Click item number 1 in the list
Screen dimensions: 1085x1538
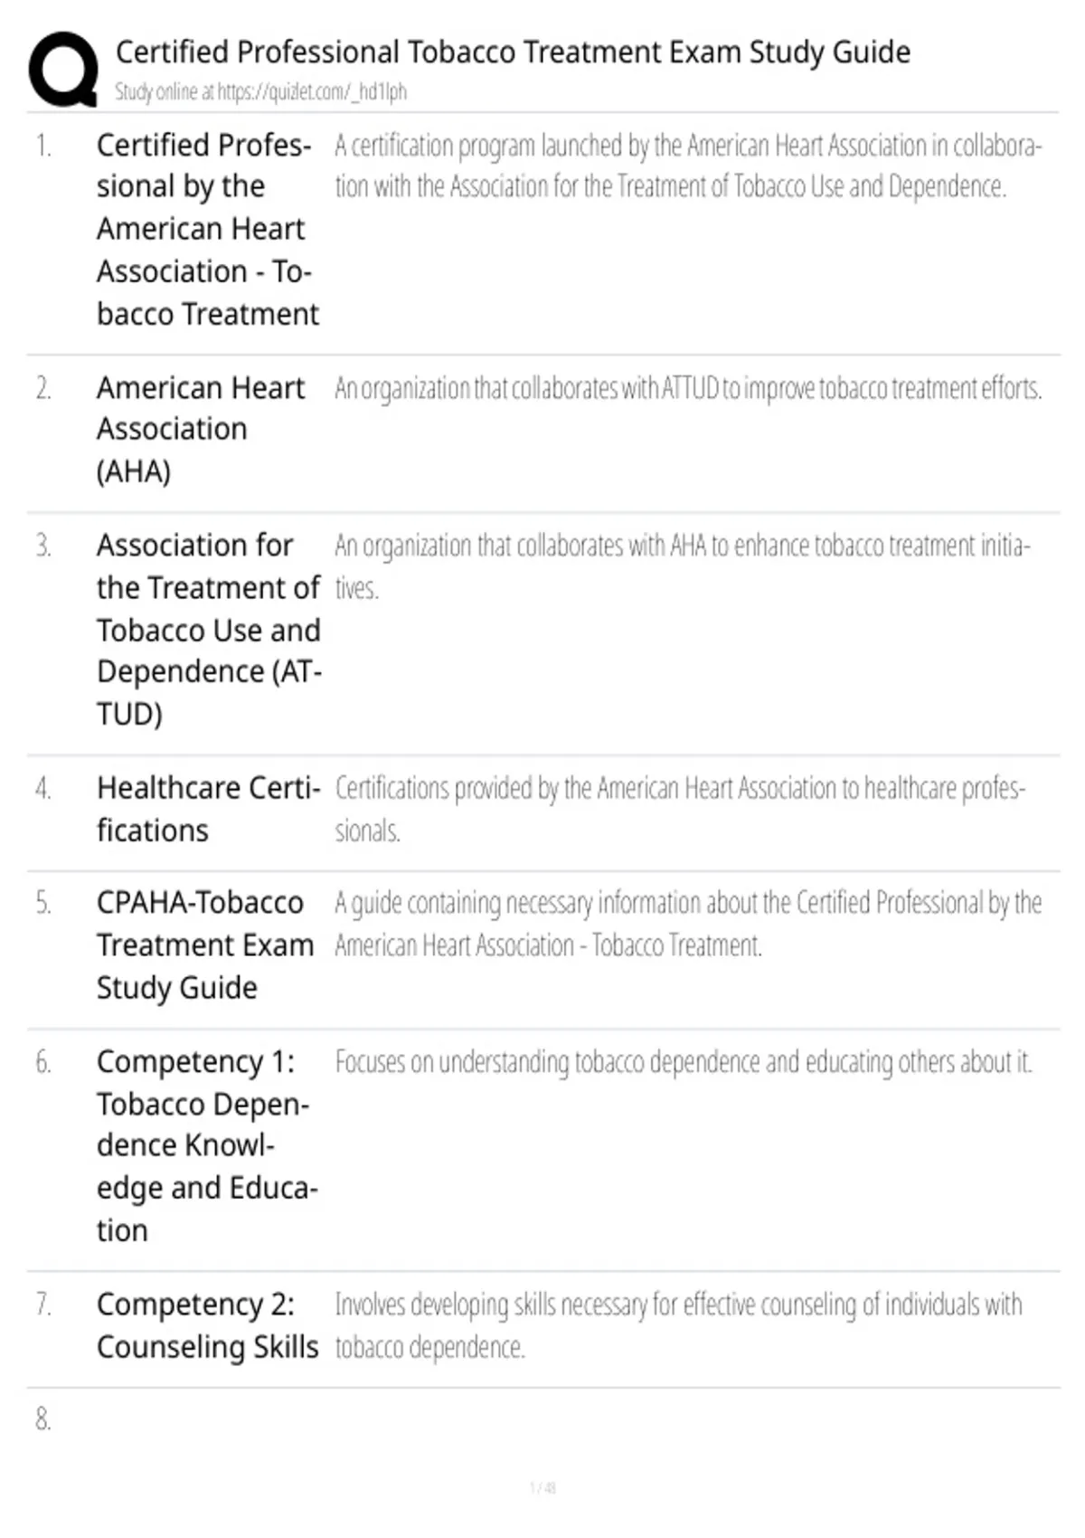[x=43, y=146]
